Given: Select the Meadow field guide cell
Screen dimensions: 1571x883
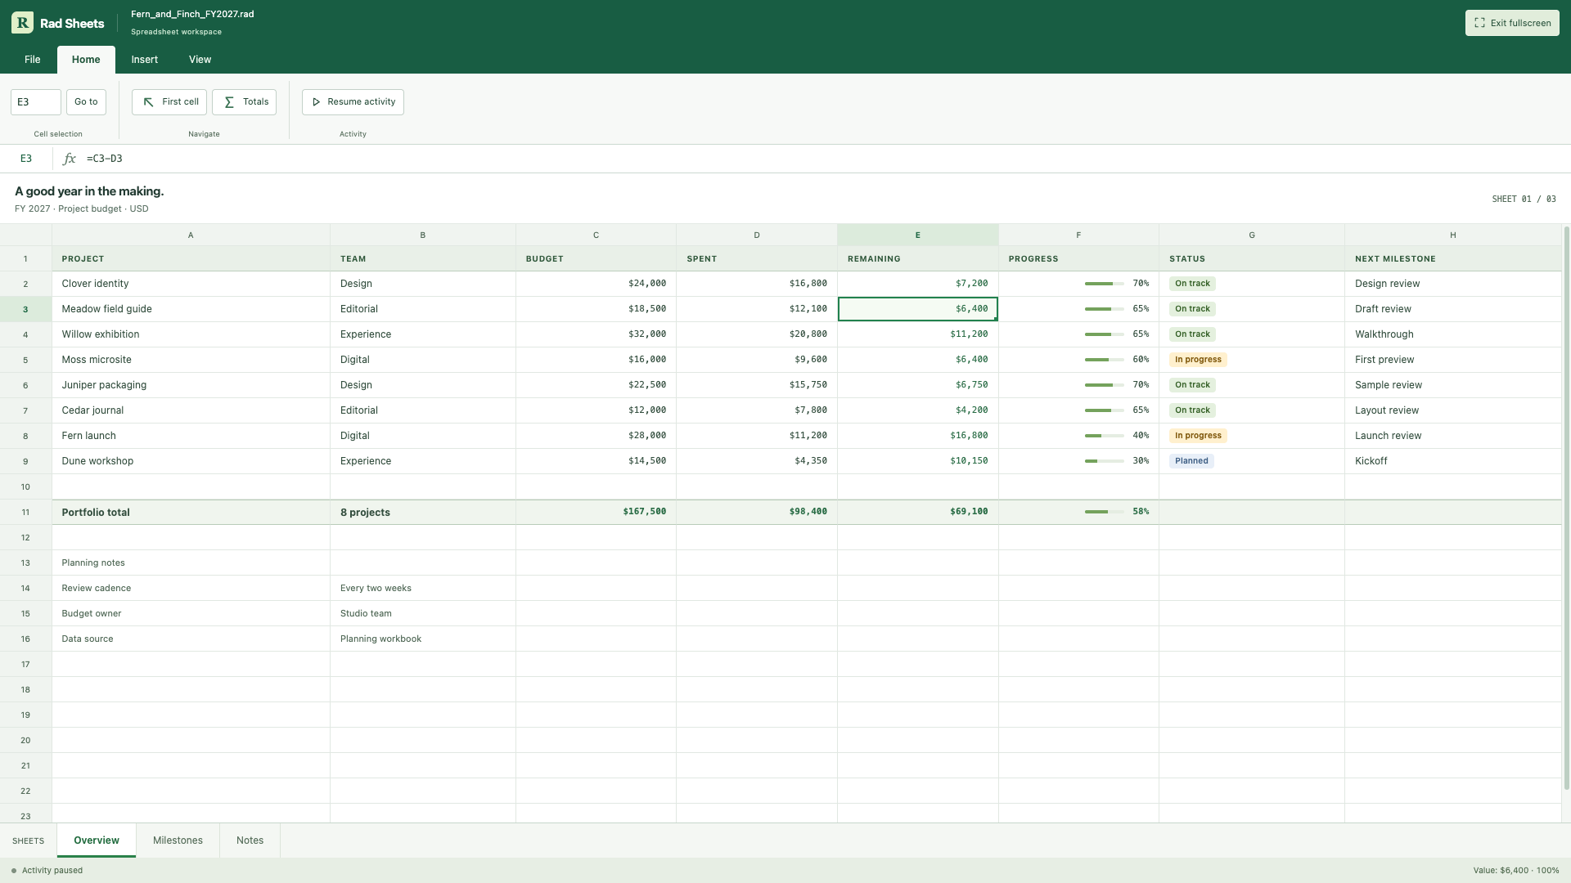Looking at the screenshot, I should tap(191, 309).
